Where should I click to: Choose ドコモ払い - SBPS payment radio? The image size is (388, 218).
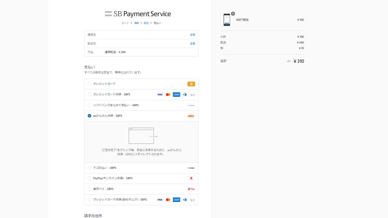pos(89,168)
